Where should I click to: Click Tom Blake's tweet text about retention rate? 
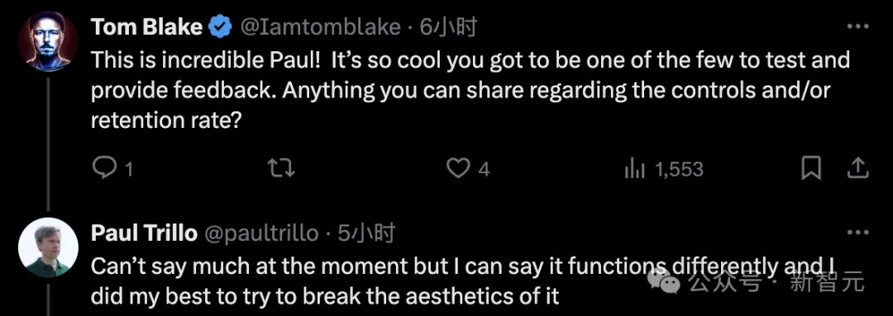click(470, 91)
